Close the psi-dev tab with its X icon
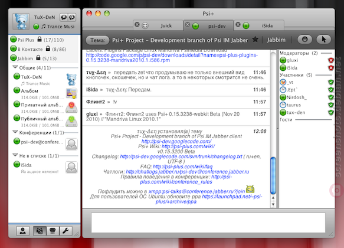 (x=188, y=24)
